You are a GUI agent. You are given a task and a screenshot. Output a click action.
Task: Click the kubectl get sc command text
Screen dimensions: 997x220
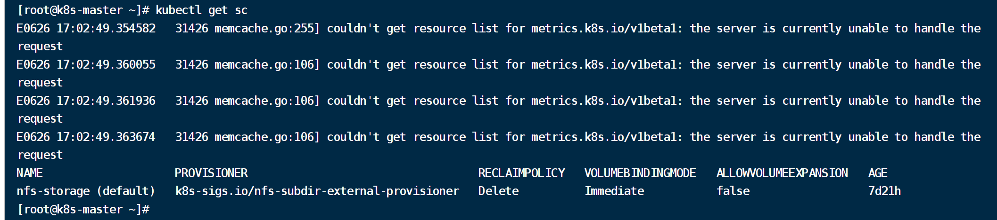click(x=202, y=10)
